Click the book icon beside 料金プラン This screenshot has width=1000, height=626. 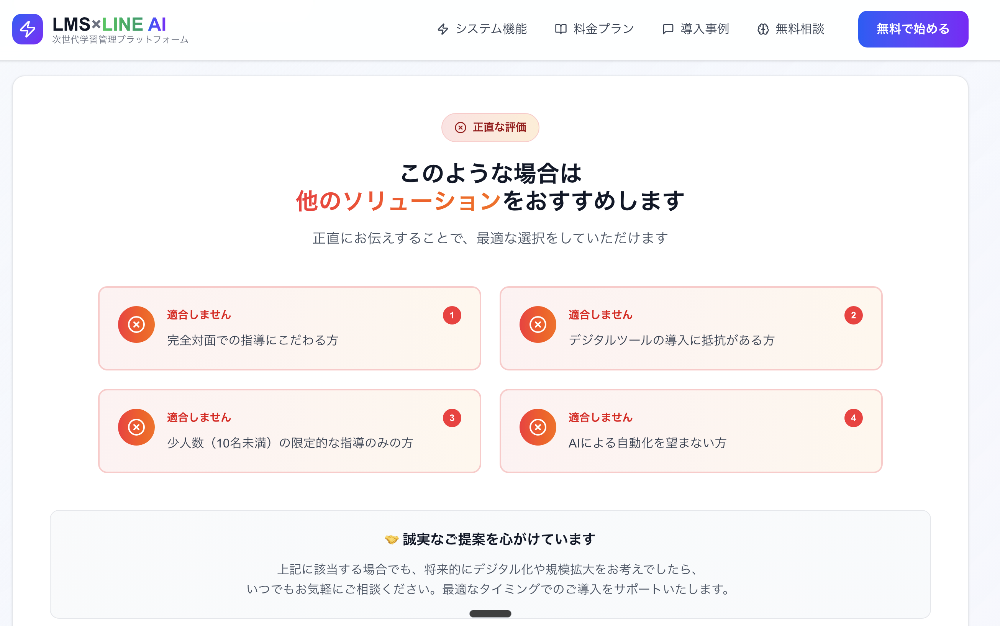coord(560,29)
